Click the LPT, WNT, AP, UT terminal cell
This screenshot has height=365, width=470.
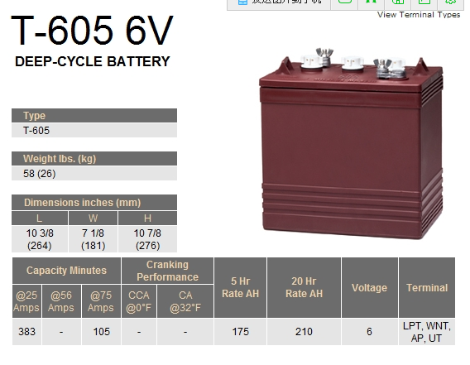tap(427, 332)
